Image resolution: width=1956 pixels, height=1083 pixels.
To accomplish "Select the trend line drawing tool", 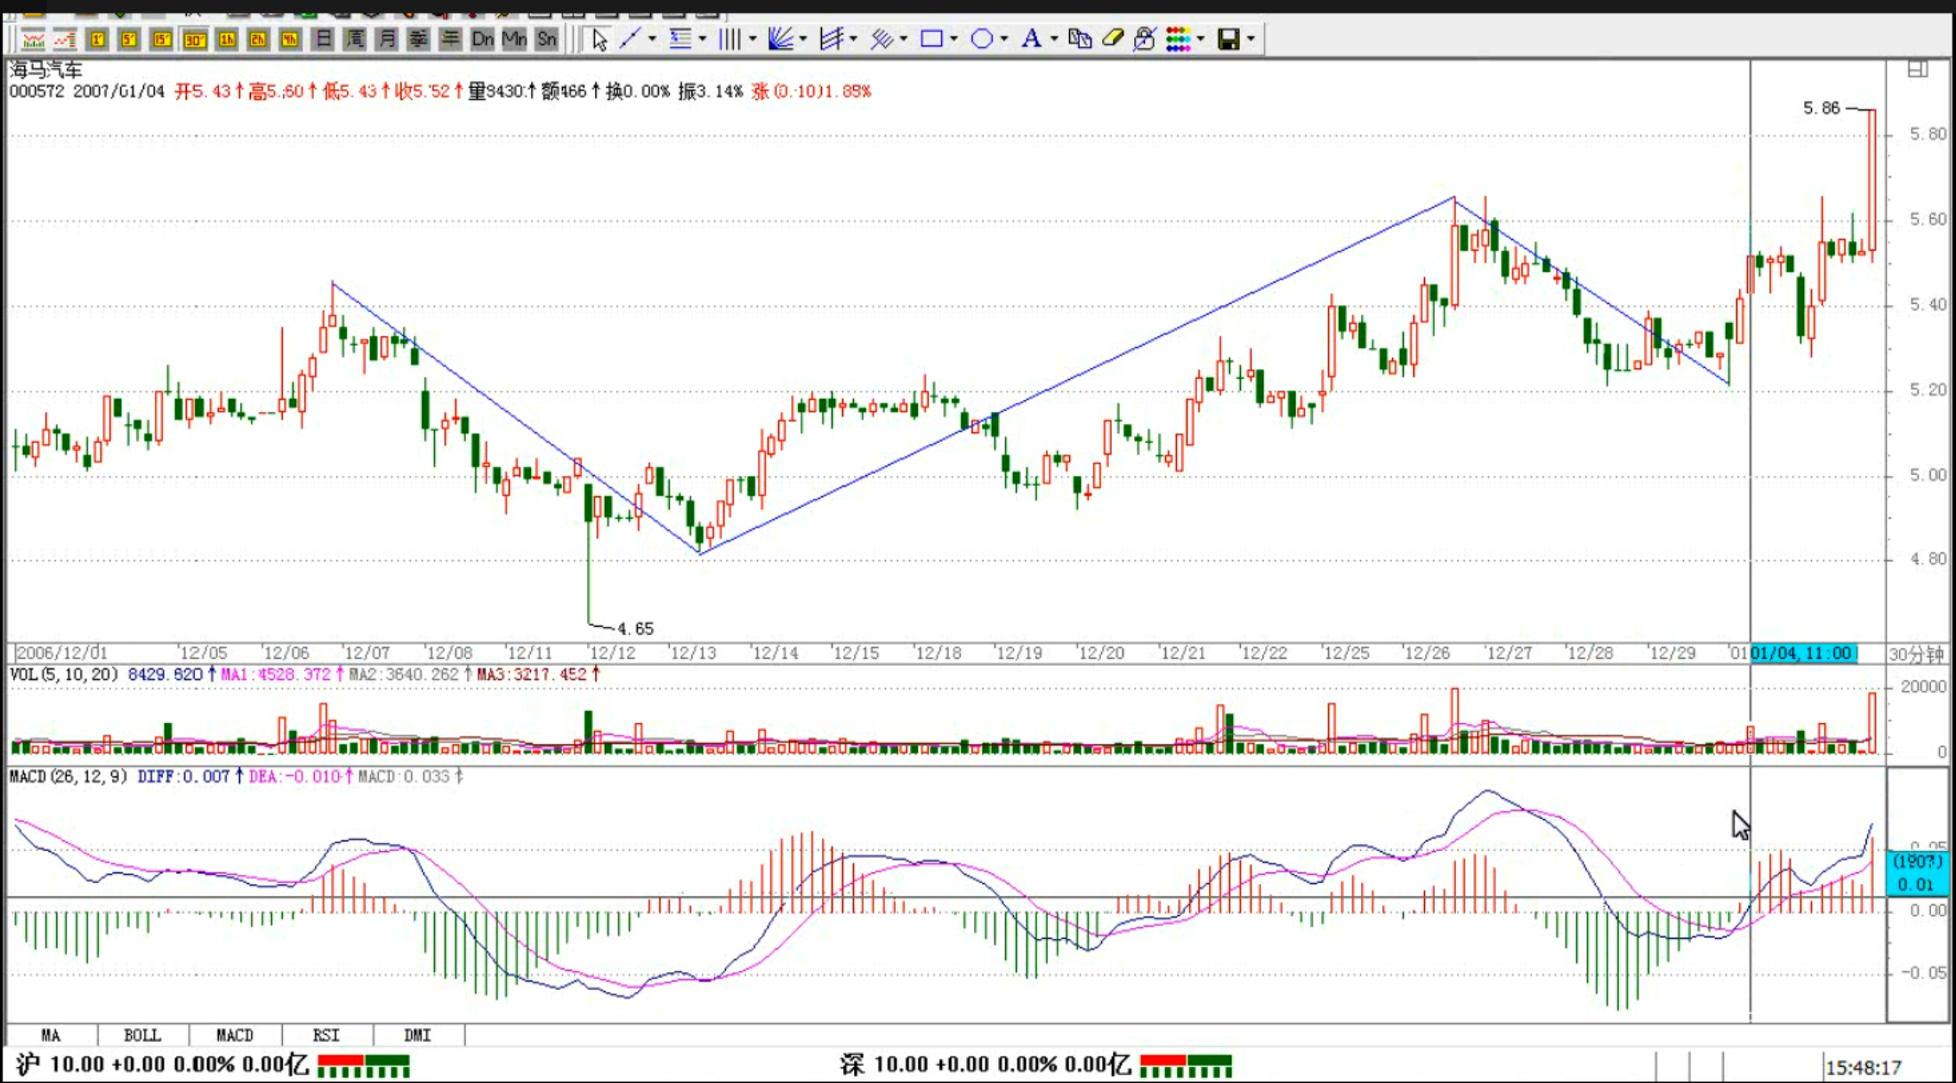I will point(631,39).
